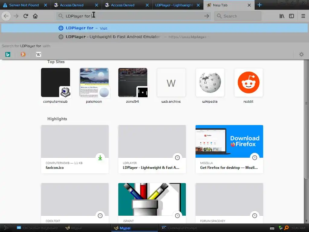Click the Search box in toolbar
Screen dimensions: 309x232
coord(238,16)
